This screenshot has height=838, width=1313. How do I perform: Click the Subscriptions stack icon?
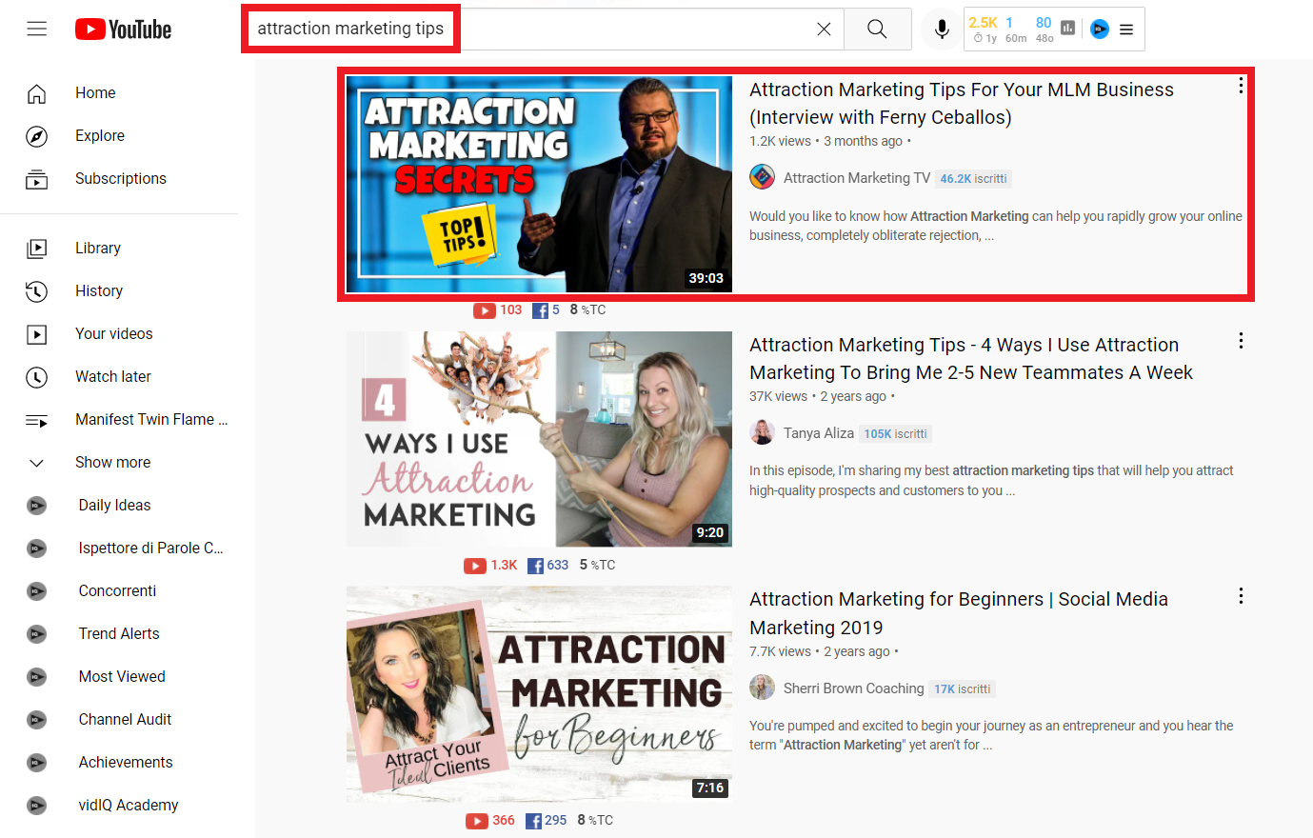click(x=36, y=179)
